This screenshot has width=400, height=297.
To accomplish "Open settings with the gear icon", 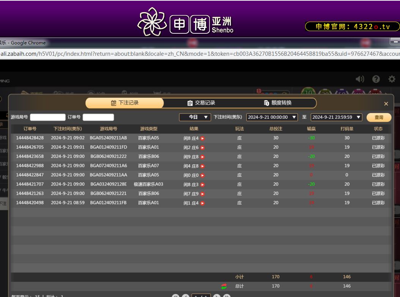I will point(392,79).
